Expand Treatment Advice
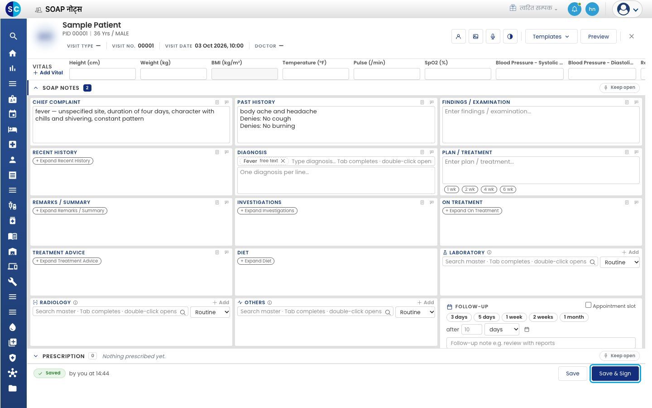This screenshot has width=652, height=408. (x=67, y=261)
